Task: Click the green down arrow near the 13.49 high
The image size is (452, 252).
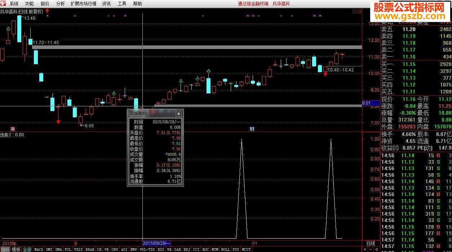Action: tap(8, 29)
